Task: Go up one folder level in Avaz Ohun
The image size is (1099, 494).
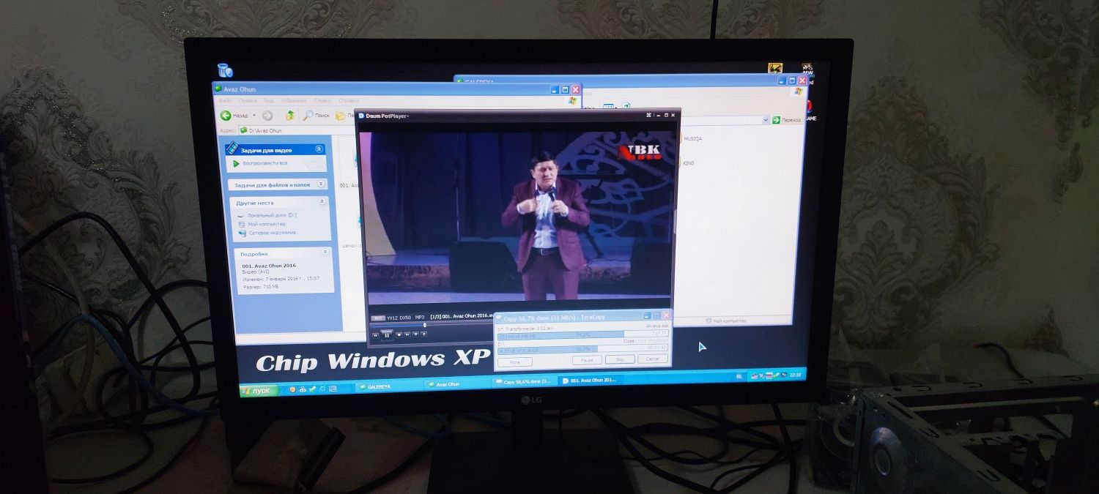Action: 290,116
